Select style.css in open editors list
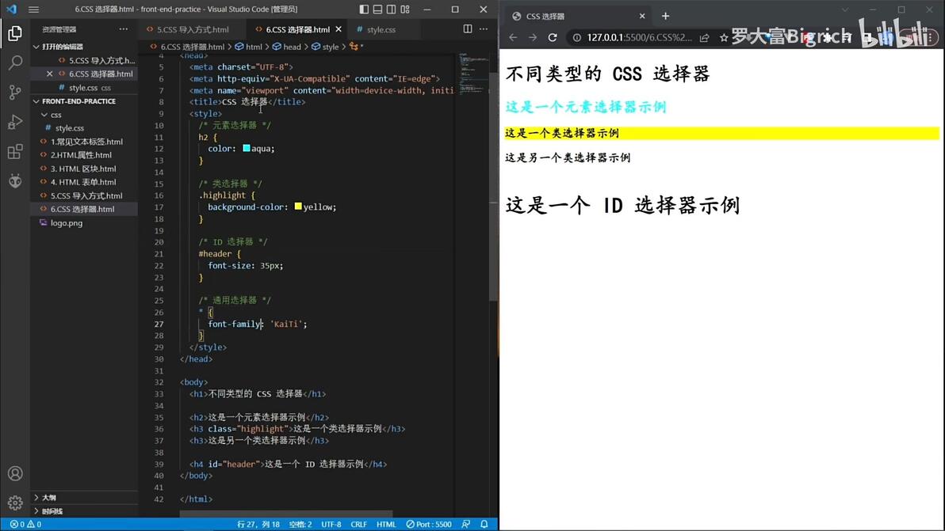This screenshot has height=531, width=945. [x=84, y=88]
